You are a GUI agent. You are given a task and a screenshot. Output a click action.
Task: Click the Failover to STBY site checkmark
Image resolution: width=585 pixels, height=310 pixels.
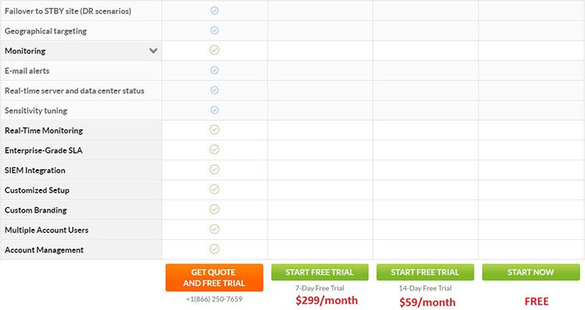(214, 10)
